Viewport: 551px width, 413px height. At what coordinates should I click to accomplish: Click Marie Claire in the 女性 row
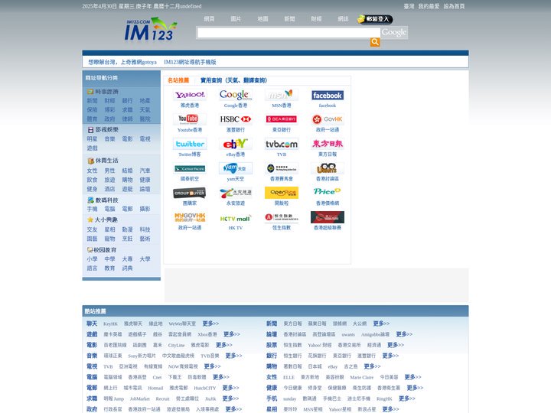click(x=361, y=377)
